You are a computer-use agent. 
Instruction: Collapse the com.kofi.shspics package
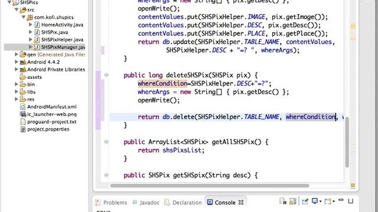point(24,17)
